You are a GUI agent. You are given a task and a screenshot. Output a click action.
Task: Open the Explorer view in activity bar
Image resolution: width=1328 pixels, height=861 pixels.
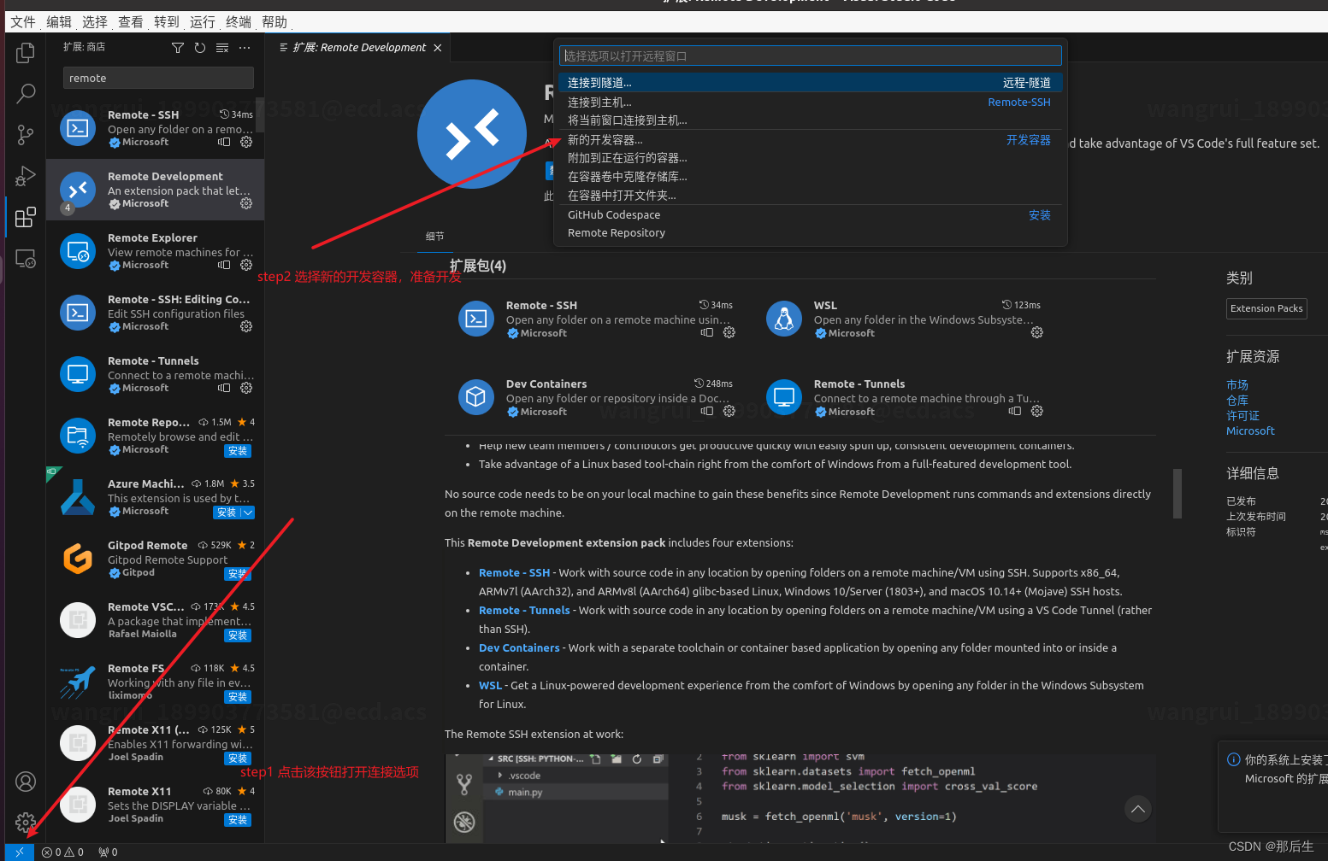[x=26, y=53]
